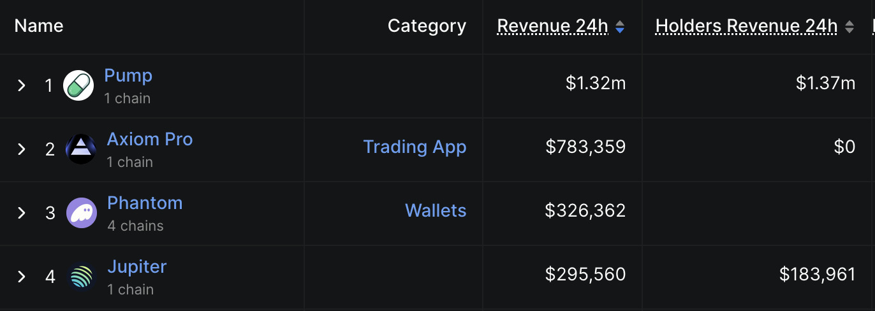Expand the Pump row
The image size is (875, 311).
(22, 85)
